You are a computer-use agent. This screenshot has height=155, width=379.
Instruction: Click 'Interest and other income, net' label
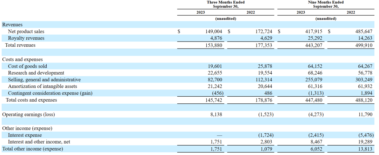pyautogui.click(x=39, y=142)
